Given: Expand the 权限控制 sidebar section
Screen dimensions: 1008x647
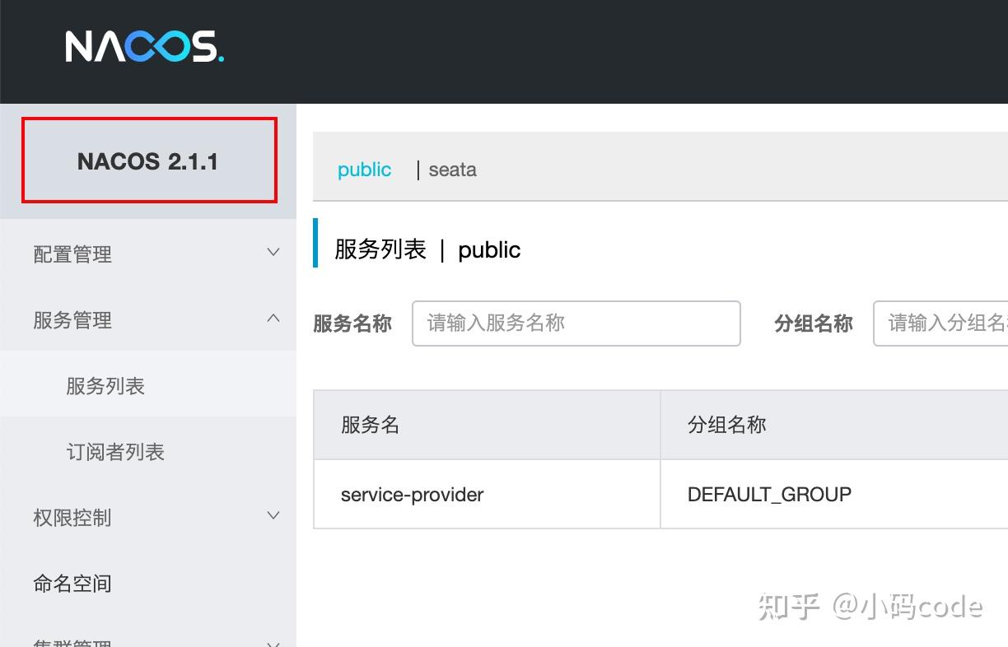Looking at the screenshot, I should point(72,518).
